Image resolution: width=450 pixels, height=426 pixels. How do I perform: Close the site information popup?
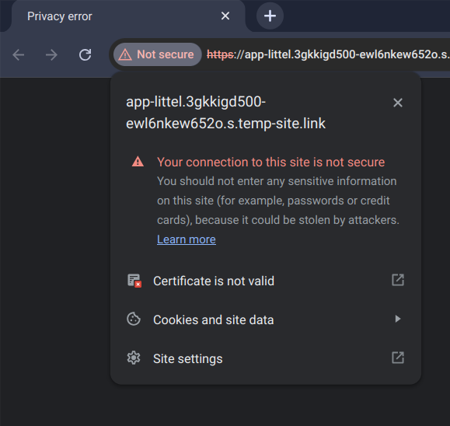tap(398, 103)
